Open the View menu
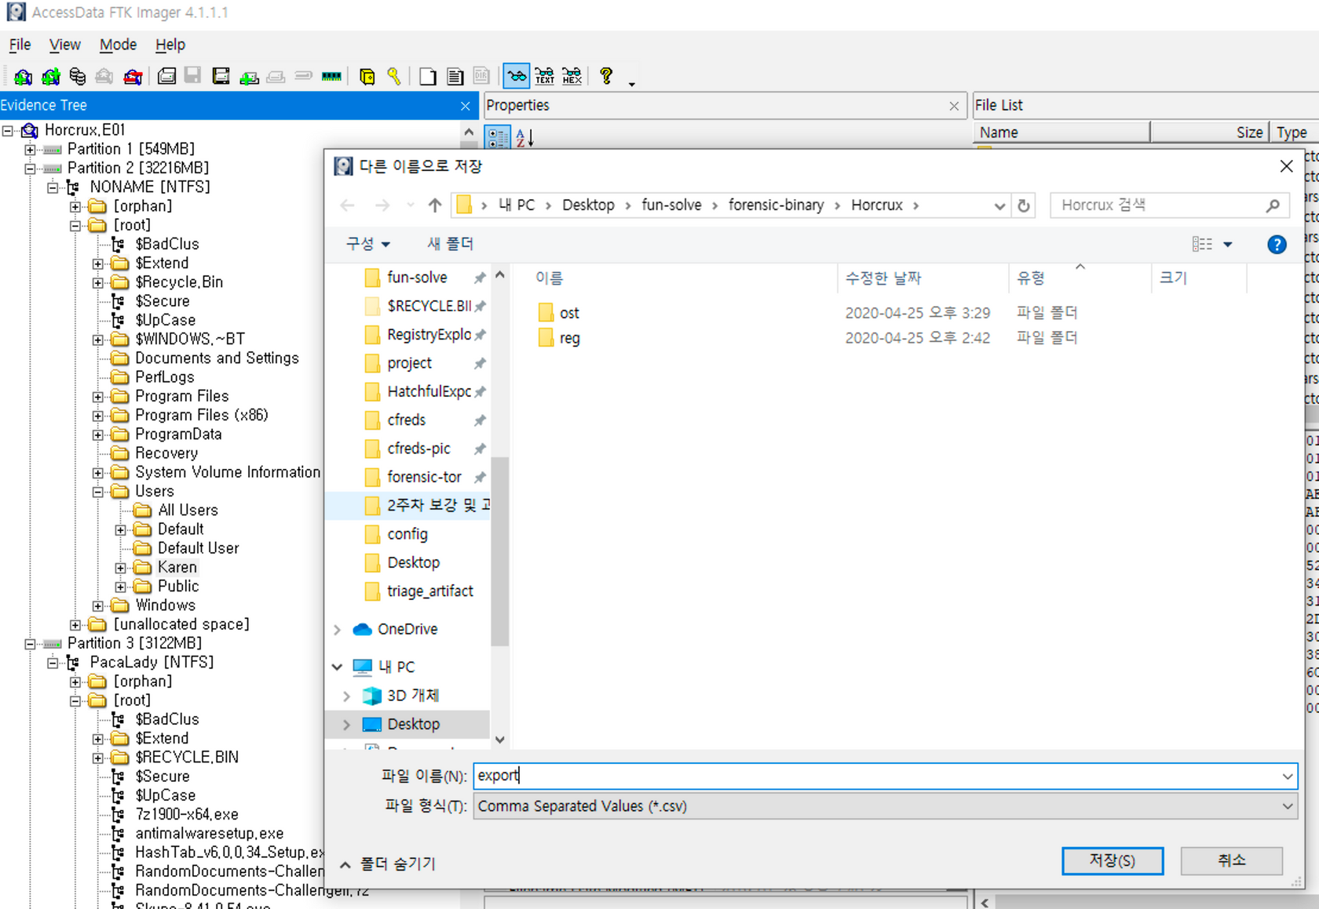The height and width of the screenshot is (909, 1319). [64, 45]
